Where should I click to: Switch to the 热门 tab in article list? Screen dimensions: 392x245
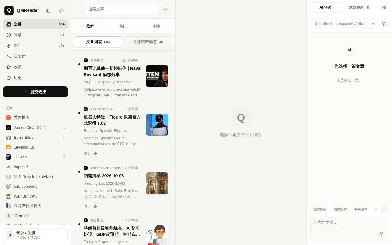(x=123, y=26)
